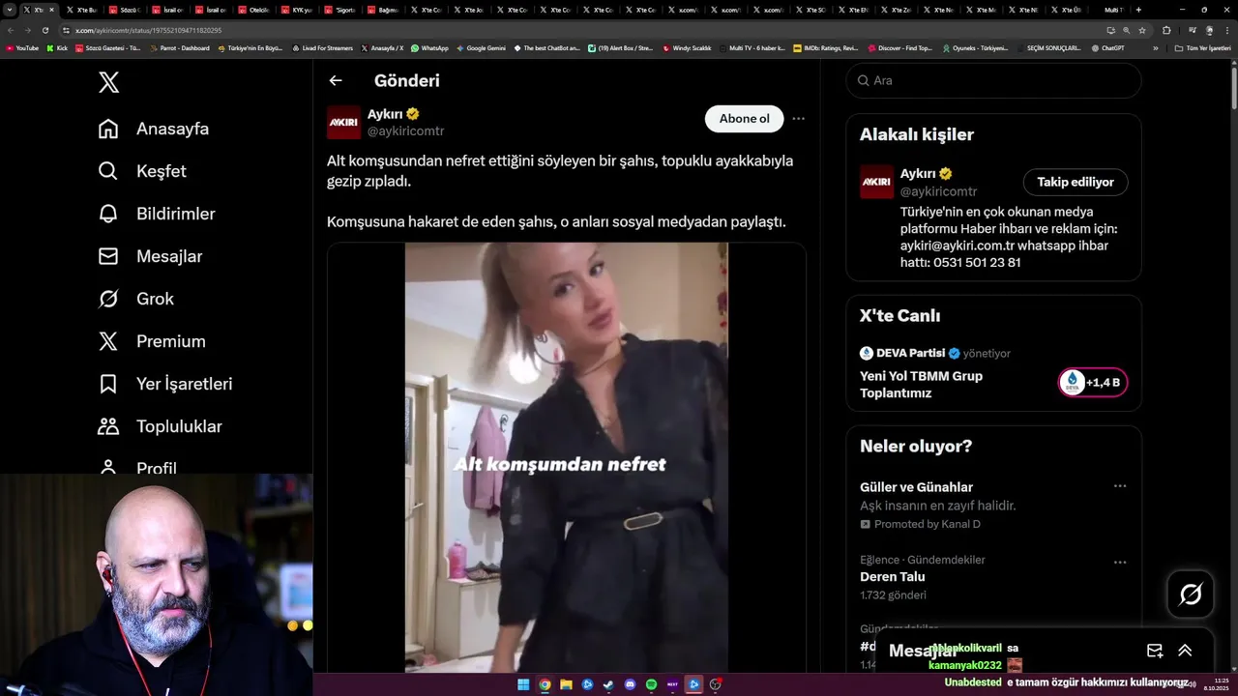
Task: Open Premium from the sidebar
Action: coord(152,341)
